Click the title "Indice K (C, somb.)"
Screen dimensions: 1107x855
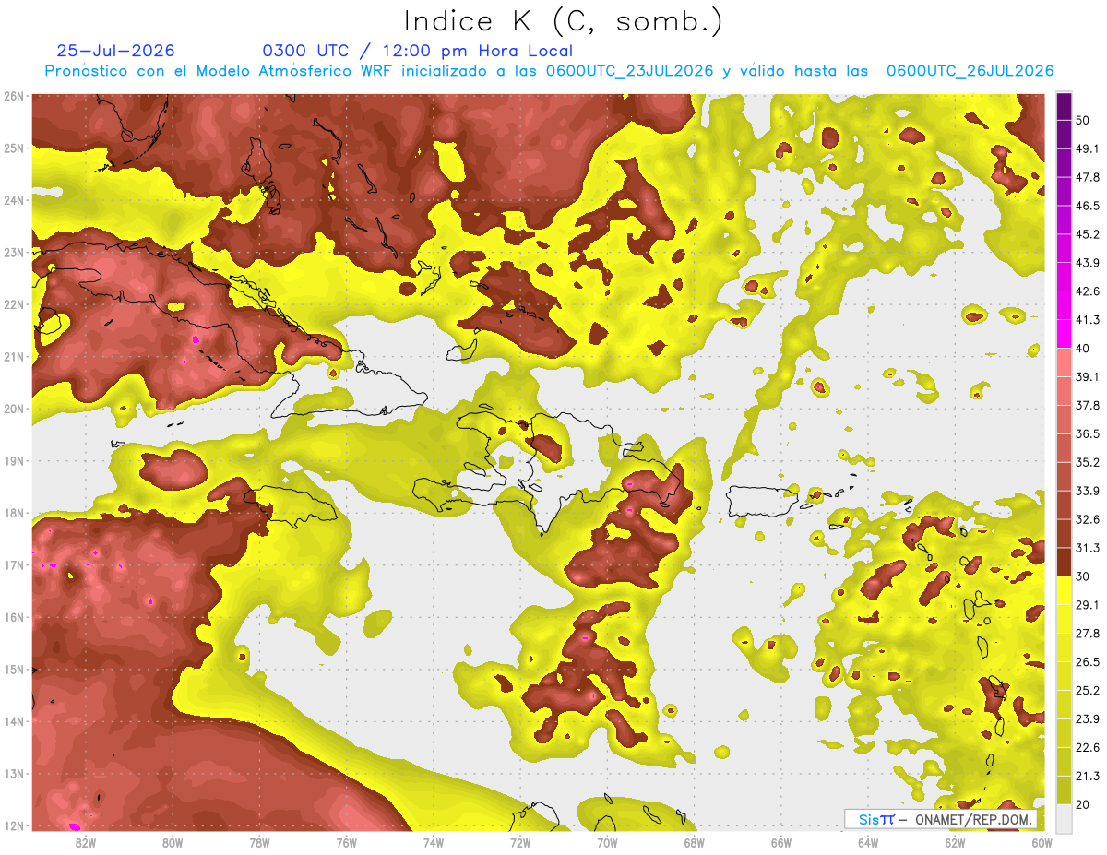tap(564, 20)
